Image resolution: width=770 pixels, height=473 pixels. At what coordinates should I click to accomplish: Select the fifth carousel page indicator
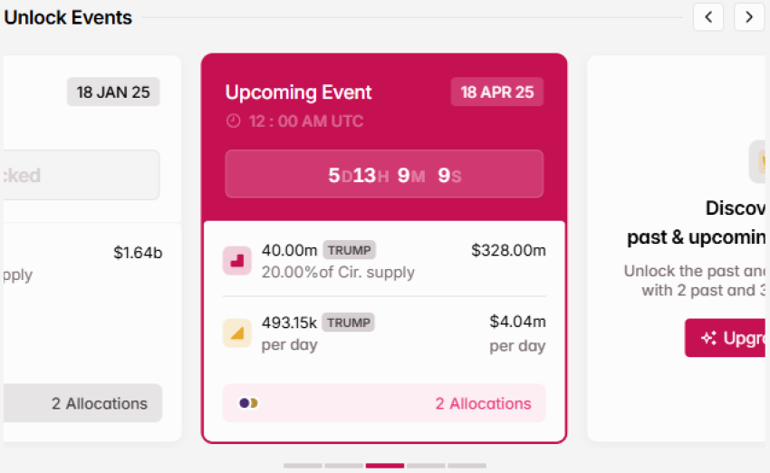coord(467,465)
